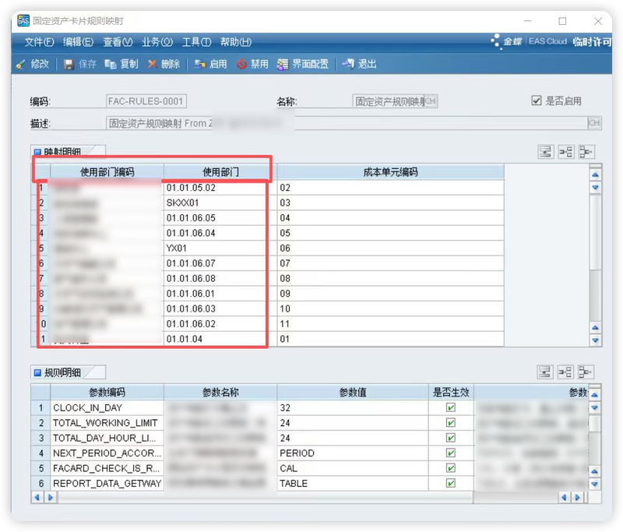Click bottom scroll-down arrow of the mapping detail table

click(595, 340)
